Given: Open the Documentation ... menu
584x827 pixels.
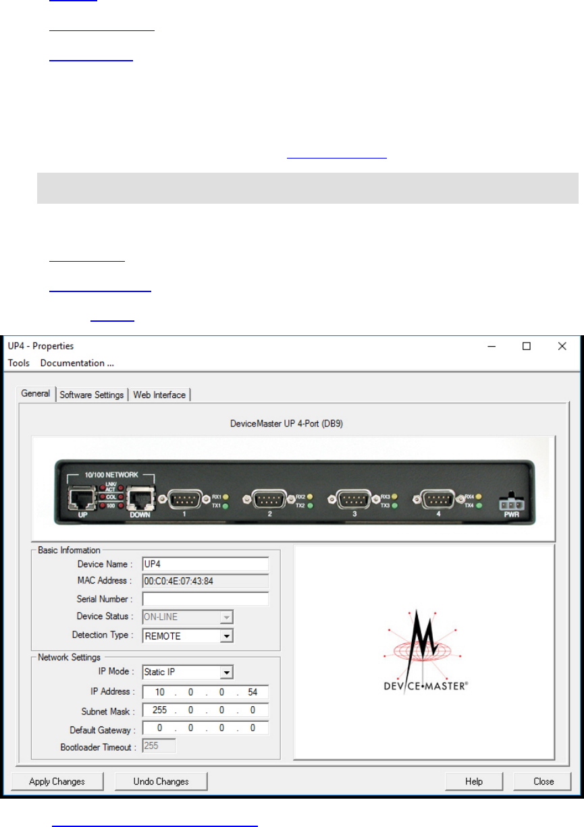Looking at the screenshot, I should [x=77, y=363].
